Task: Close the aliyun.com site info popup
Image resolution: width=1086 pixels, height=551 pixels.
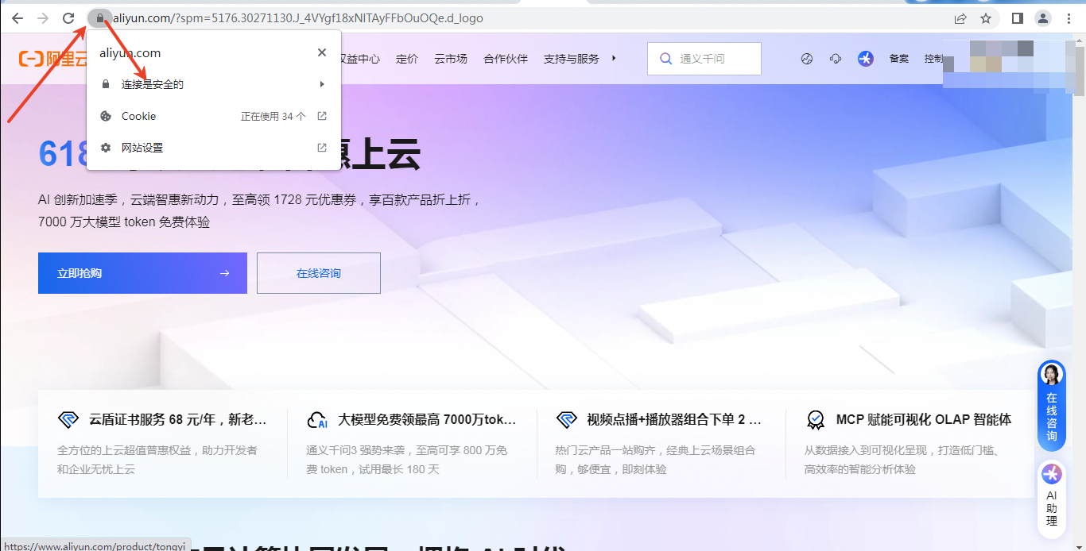Action: click(x=322, y=52)
